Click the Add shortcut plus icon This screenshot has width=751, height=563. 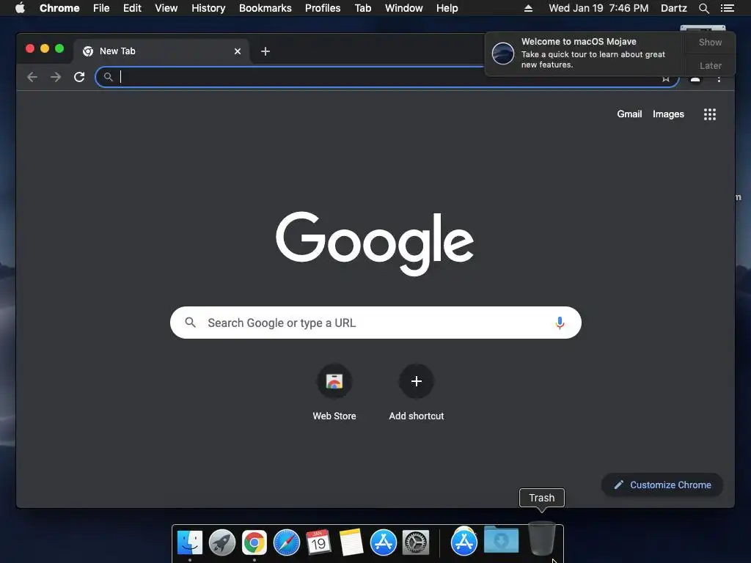click(417, 381)
